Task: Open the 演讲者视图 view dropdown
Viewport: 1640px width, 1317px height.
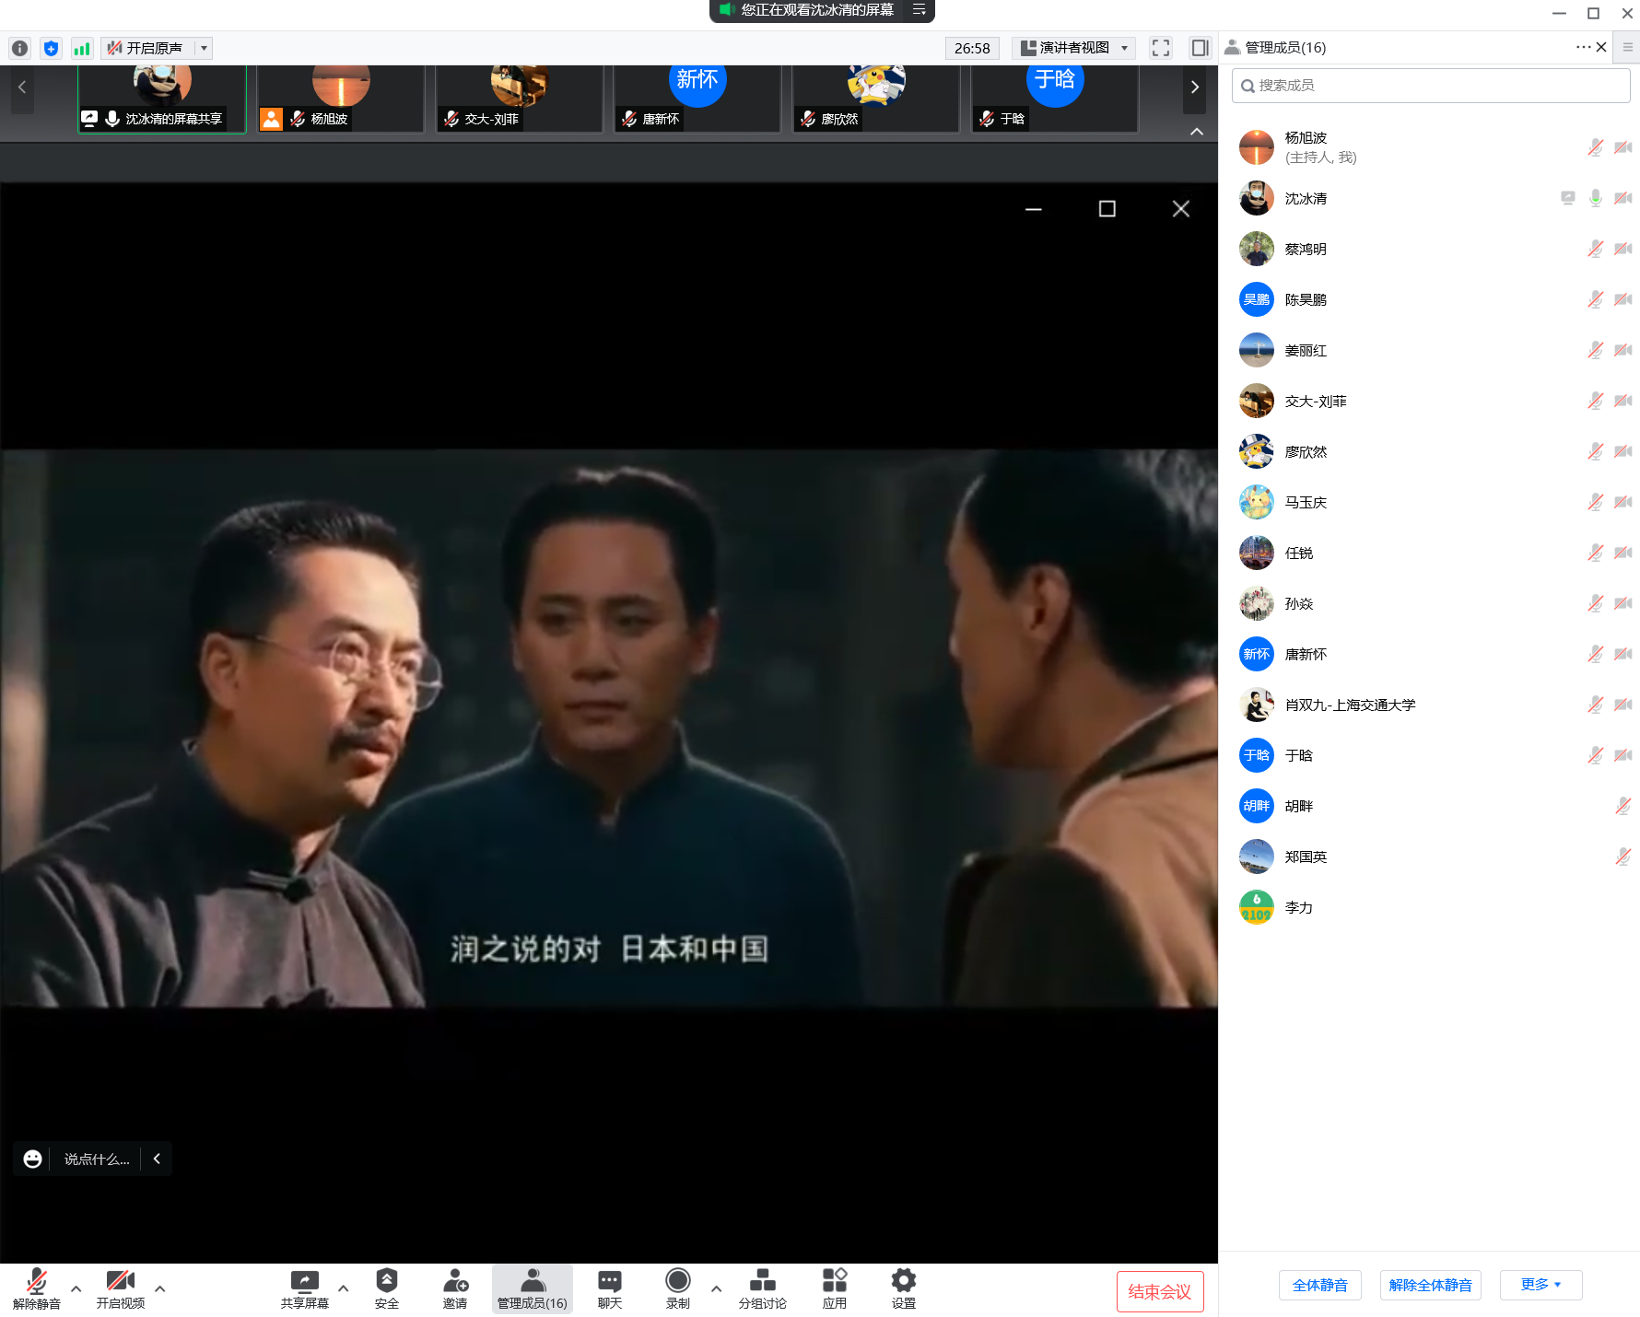Action: [1073, 48]
